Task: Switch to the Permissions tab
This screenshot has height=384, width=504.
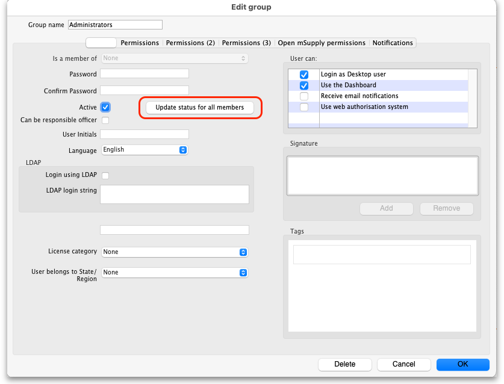Action: pyautogui.click(x=140, y=43)
